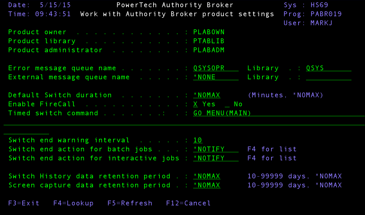Click the *NOTIFY field for batch jobs
This screenshot has width=365, height=215.
(x=216, y=149)
